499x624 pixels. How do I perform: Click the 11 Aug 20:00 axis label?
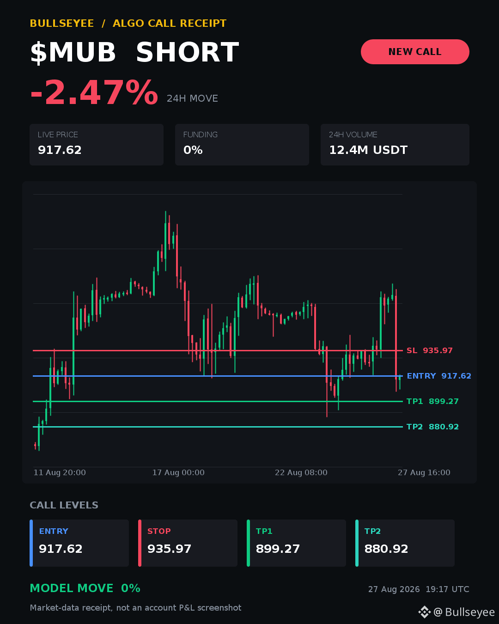click(x=60, y=472)
